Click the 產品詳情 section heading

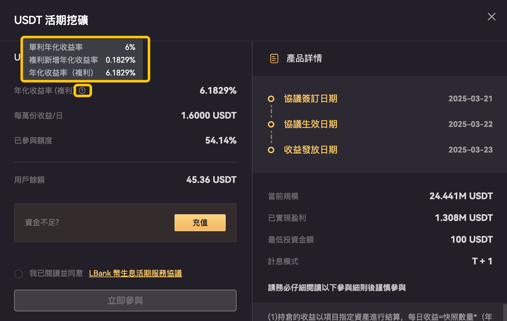coord(304,59)
